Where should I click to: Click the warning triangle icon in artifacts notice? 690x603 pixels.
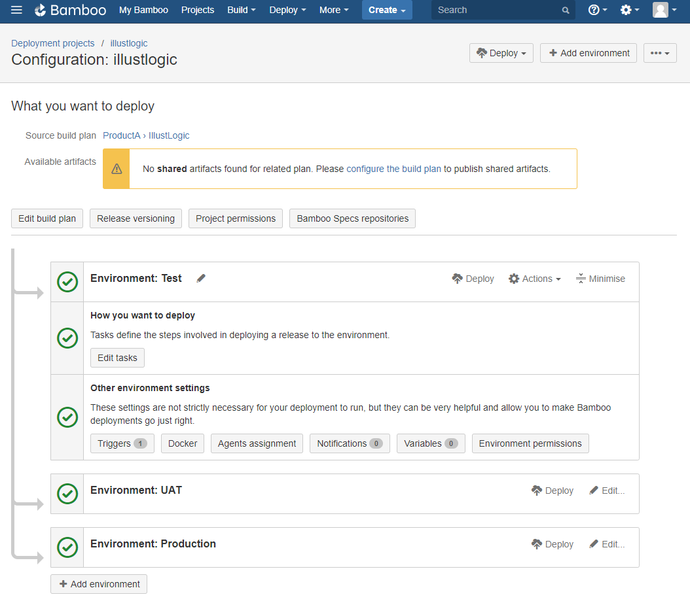coord(117,169)
